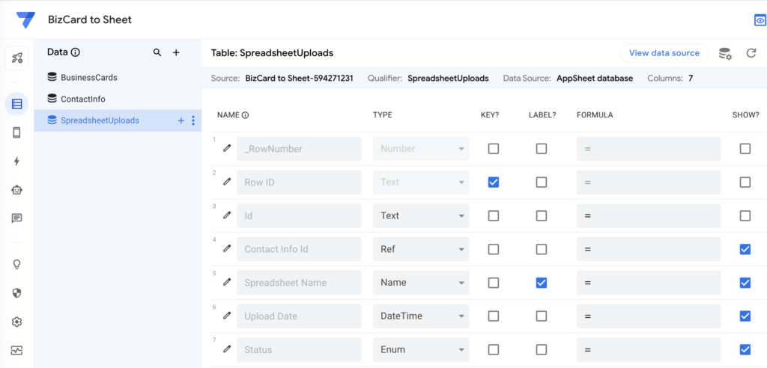This screenshot has width=767, height=368.
Task: Uncheck the Key checkbox for Row ID
Action: click(x=493, y=182)
